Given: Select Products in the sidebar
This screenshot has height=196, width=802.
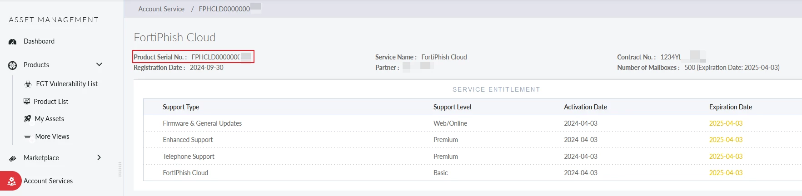Looking at the screenshot, I should pyautogui.click(x=36, y=65).
